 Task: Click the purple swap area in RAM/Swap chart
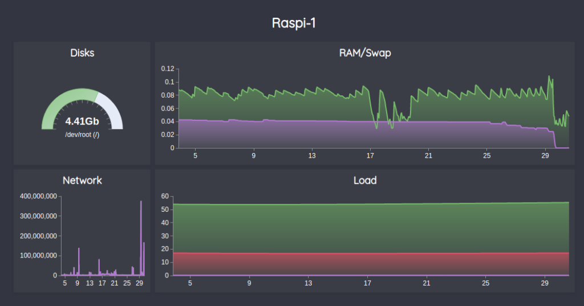[x=342, y=135]
